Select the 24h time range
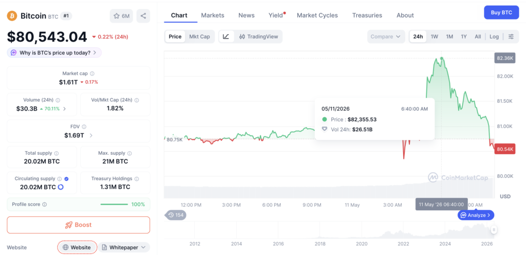This screenshot has height=255, width=526. click(x=418, y=37)
